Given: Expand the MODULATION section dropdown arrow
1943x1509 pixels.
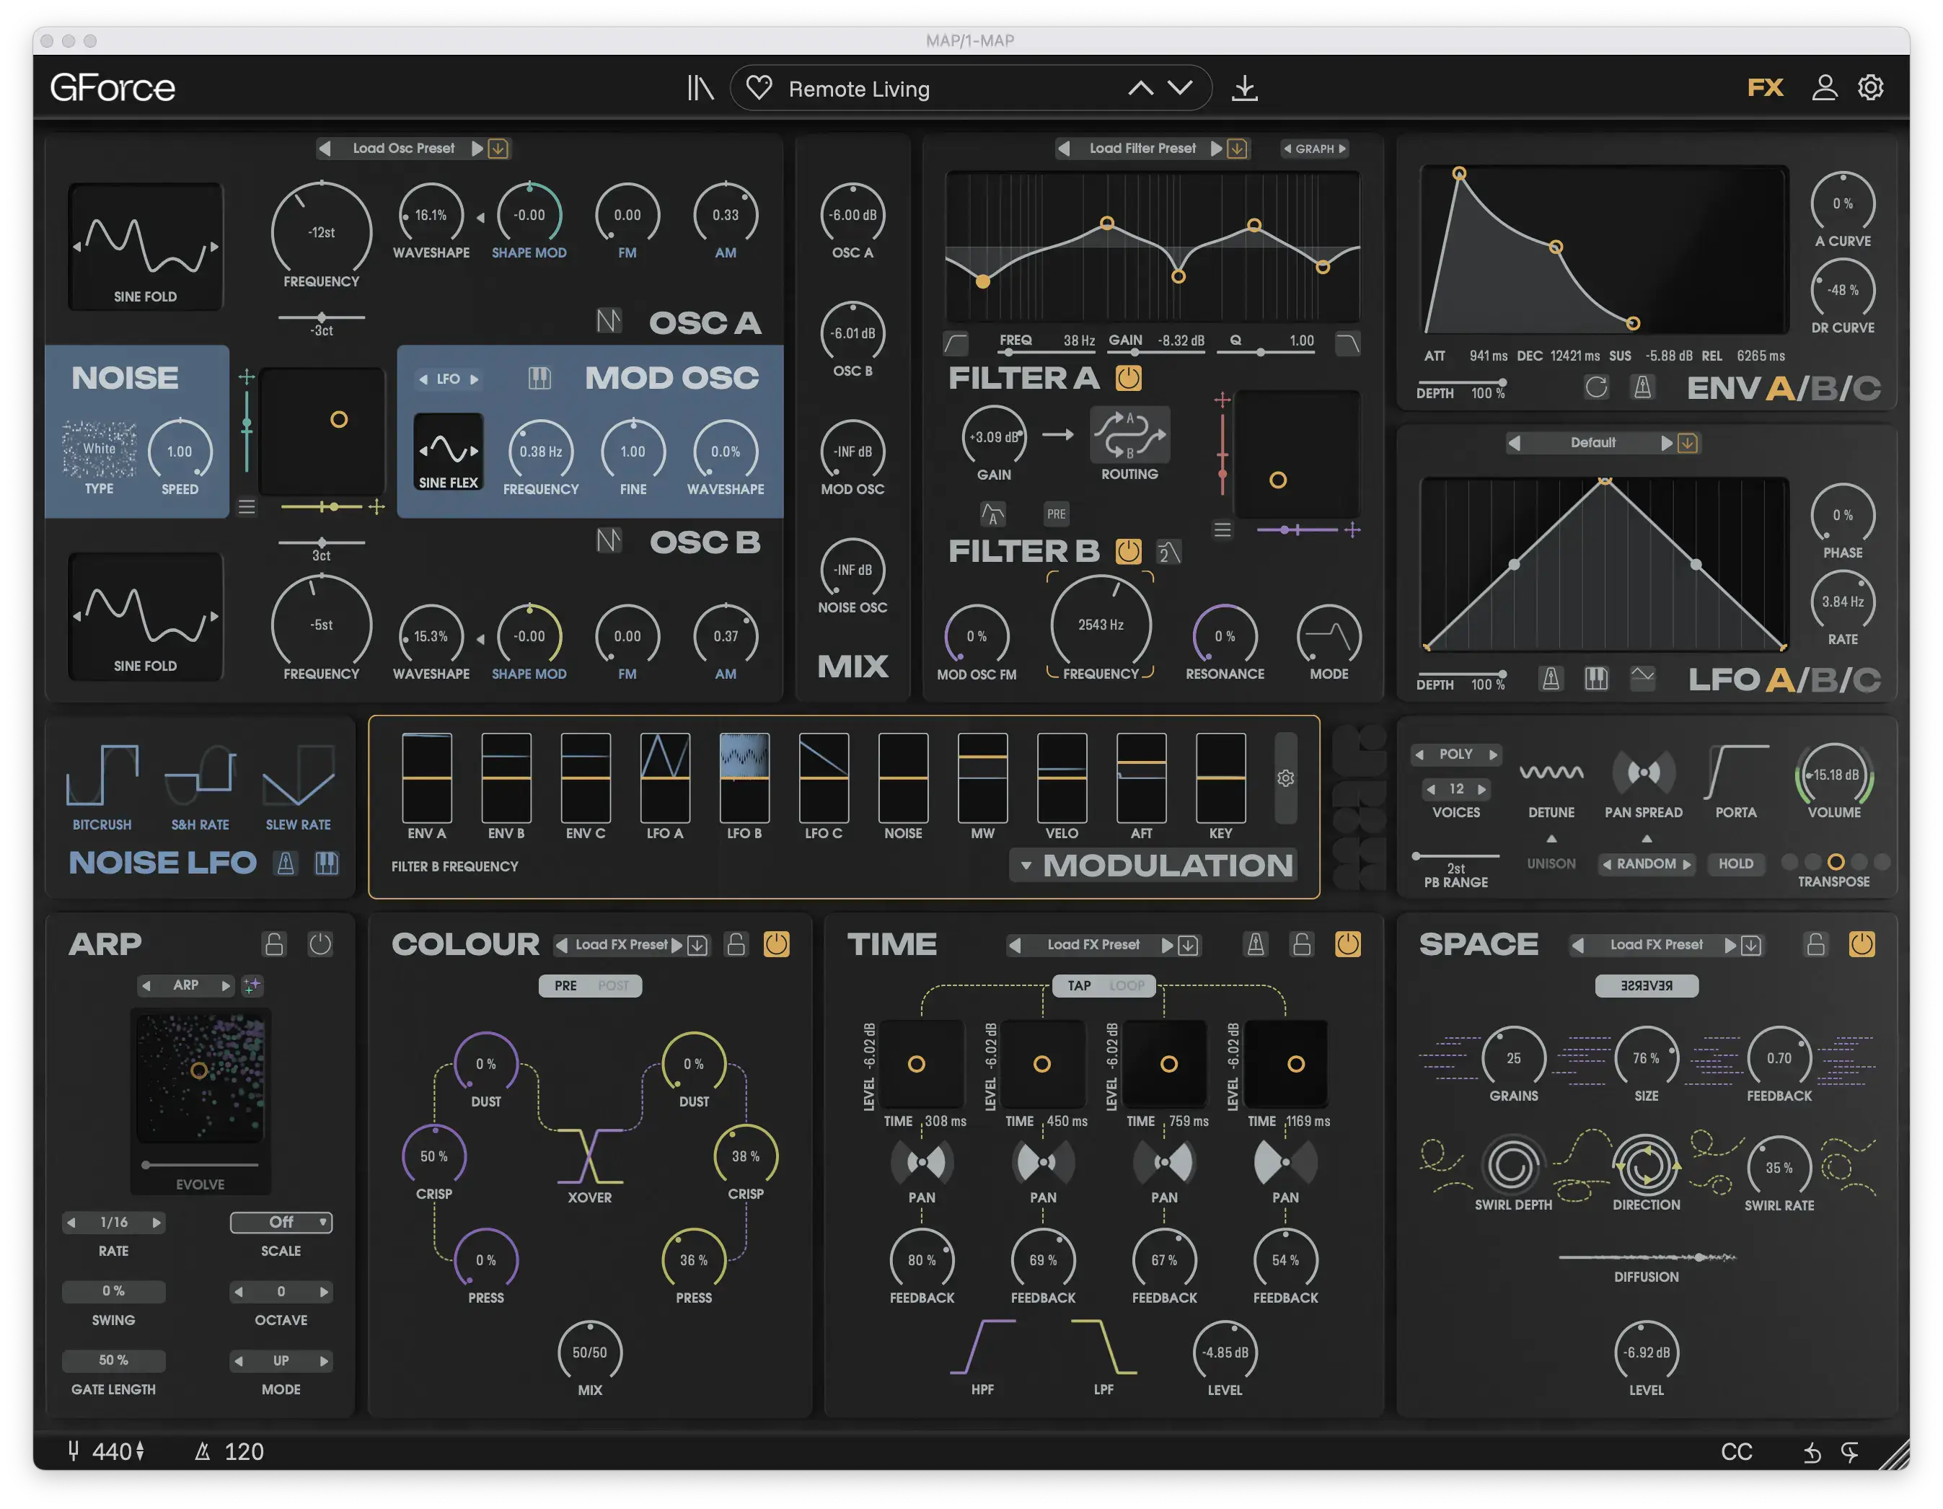Looking at the screenshot, I should coord(1026,866).
